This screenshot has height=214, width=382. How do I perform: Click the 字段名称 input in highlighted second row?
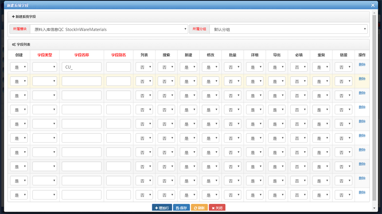(x=82, y=81)
